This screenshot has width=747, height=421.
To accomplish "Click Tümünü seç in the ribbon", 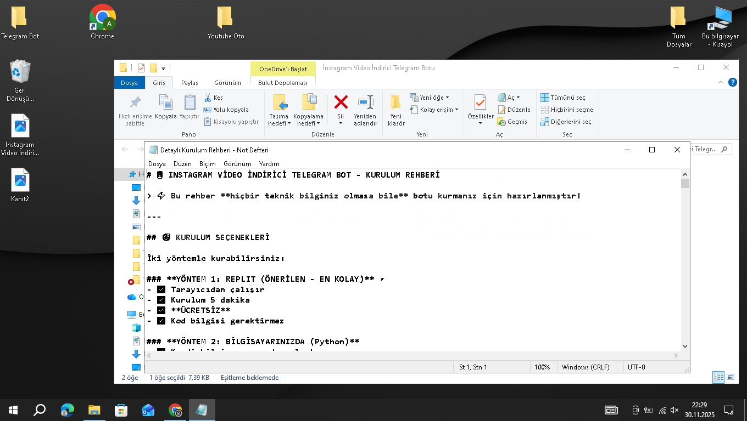I will pyautogui.click(x=563, y=98).
